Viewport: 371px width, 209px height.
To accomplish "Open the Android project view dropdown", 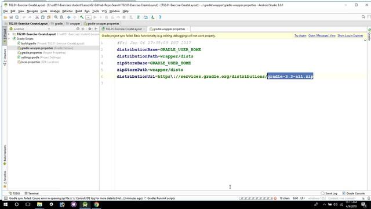I will click(x=30, y=29).
